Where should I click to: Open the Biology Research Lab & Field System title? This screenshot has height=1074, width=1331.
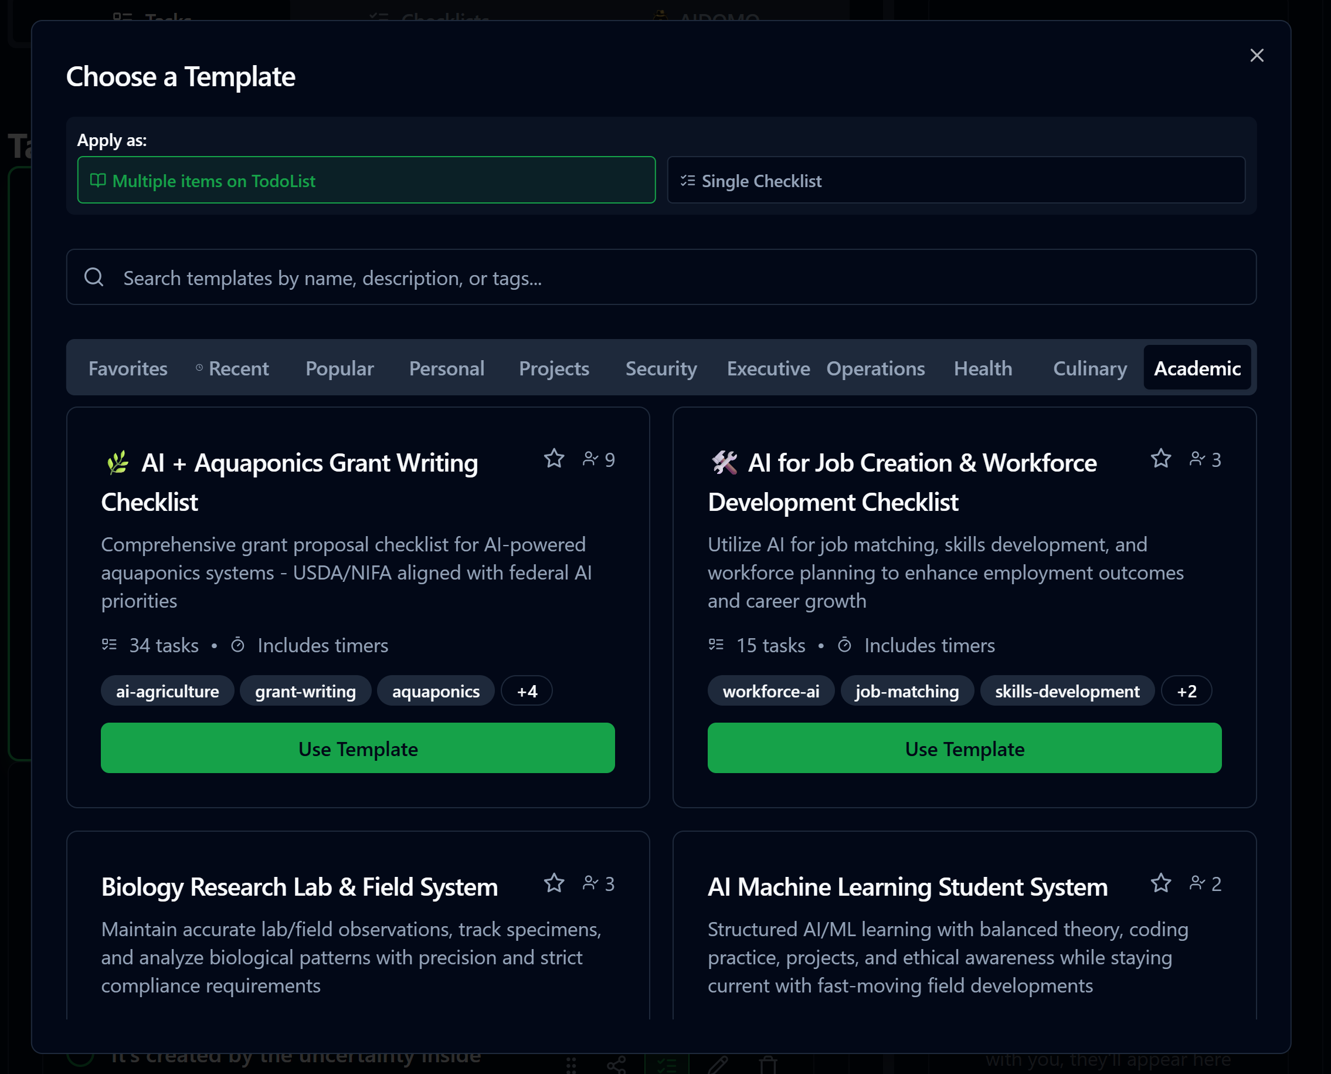pyautogui.click(x=300, y=887)
